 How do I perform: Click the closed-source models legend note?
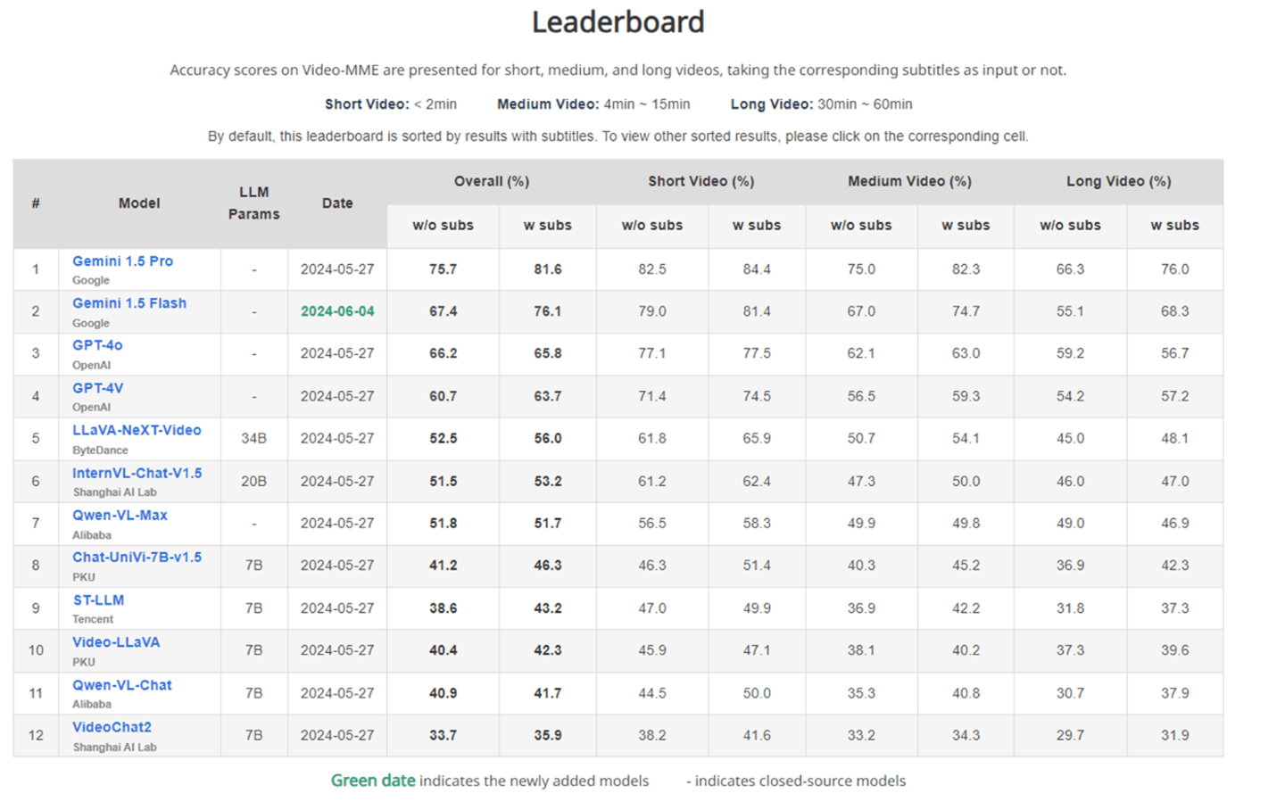pos(796,781)
